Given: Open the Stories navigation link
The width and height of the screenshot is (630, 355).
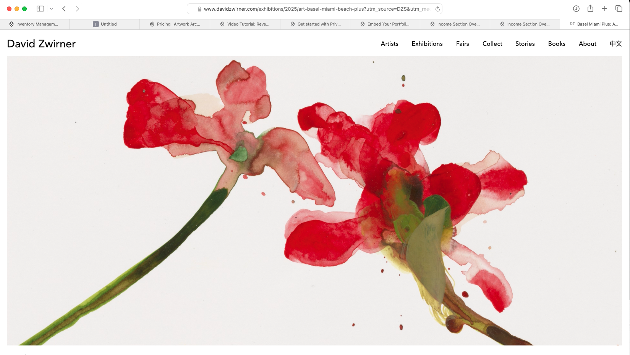Looking at the screenshot, I should pyautogui.click(x=525, y=44).
